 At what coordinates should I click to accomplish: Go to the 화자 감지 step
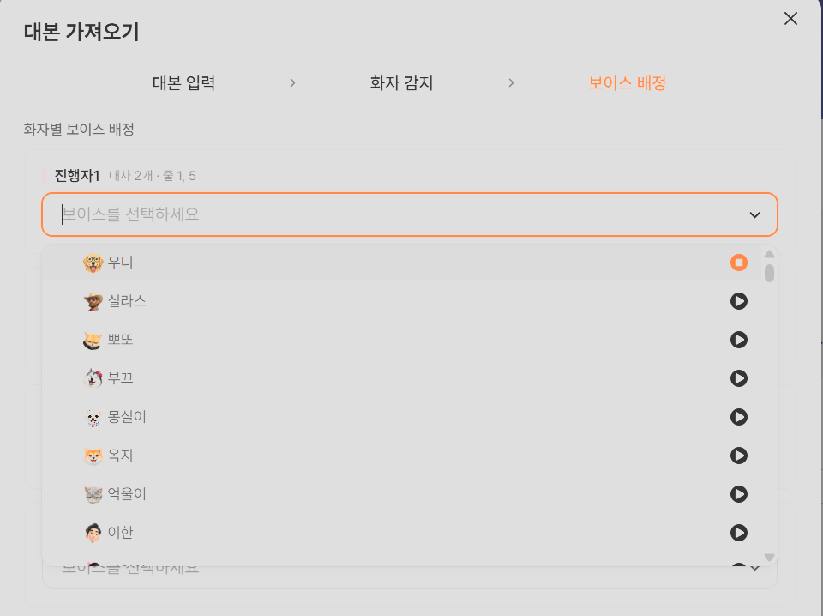pyautogui.click(x=401, y=83)
